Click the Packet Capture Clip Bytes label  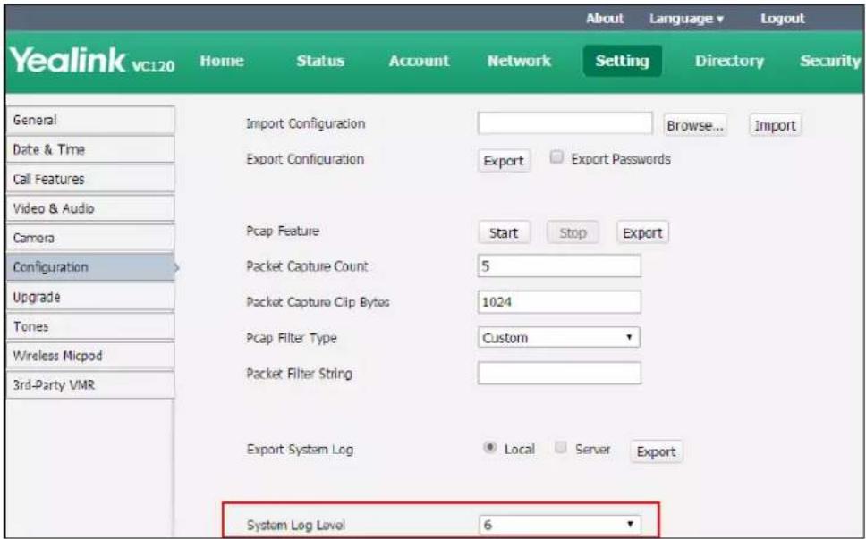(318, 302)
